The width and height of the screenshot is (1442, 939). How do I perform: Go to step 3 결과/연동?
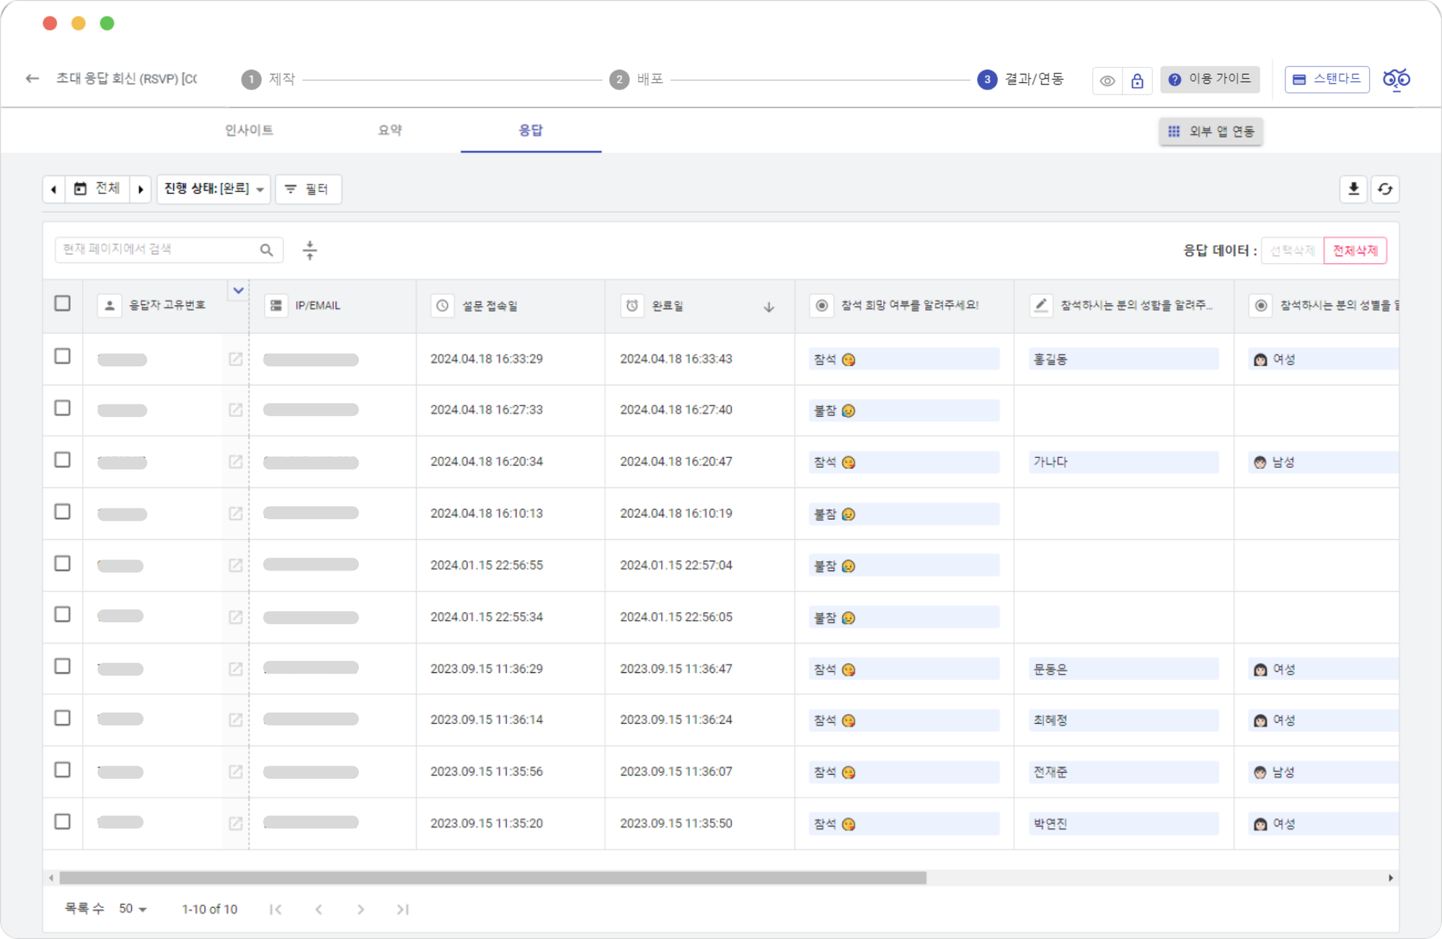coord(1020,79)
